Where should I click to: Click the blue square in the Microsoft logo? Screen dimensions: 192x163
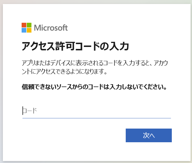(x=24, y=30)
